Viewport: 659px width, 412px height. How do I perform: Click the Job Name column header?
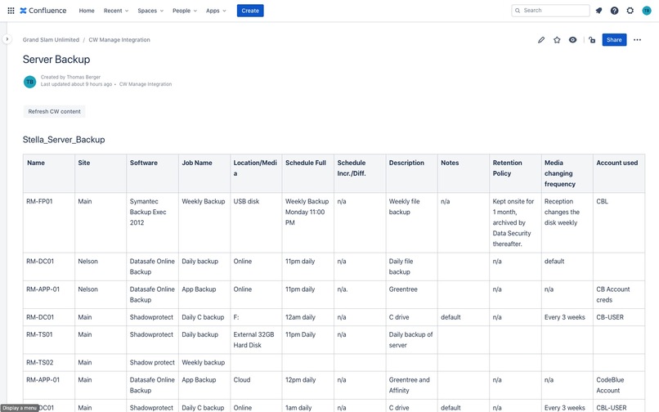204,173
